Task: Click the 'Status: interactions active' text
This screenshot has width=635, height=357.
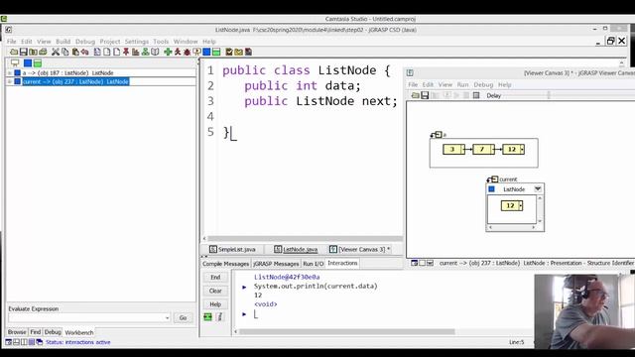Action: 77,342
